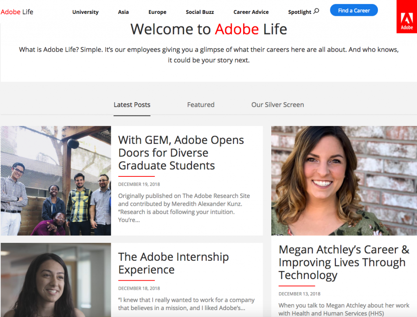
Task: Visit the Career Advice section
Action: [x=251, y=12]
